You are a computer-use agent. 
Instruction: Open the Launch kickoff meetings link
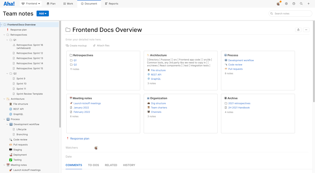87,103
